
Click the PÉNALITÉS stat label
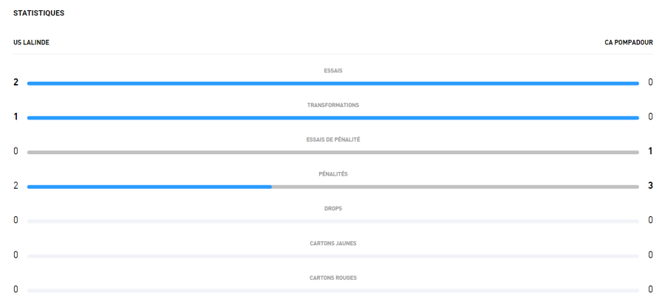pos(332,174)
